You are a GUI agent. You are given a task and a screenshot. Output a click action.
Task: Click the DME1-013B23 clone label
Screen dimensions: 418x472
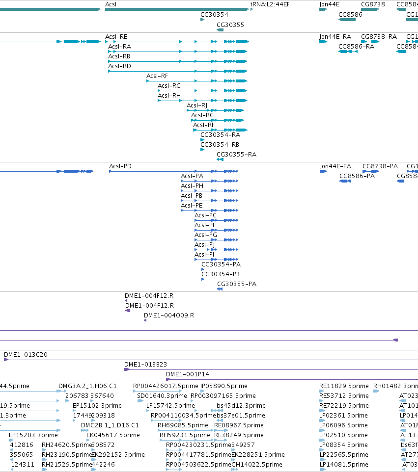[x=145, y=365]
